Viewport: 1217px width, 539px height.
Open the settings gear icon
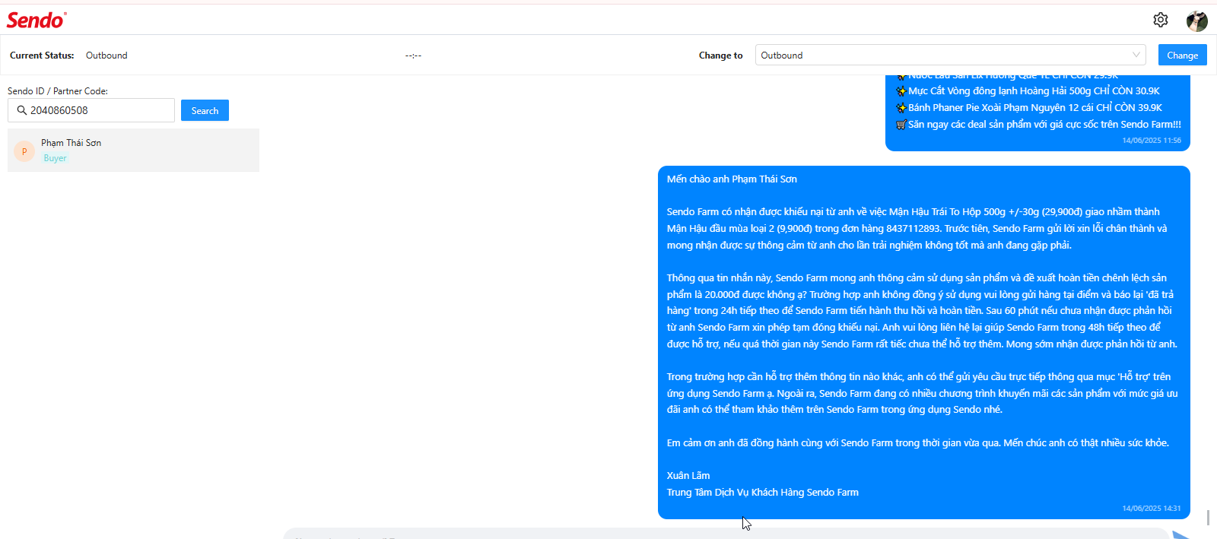(x=1160, y=20)
